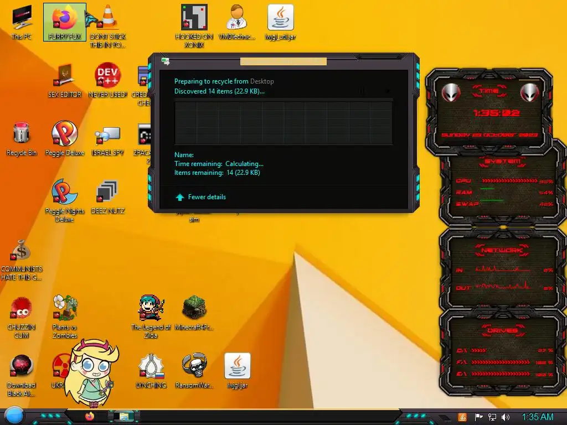The image size is (567, 425).
Task: Click the left alien head on Time gadget
Action: 451,92
